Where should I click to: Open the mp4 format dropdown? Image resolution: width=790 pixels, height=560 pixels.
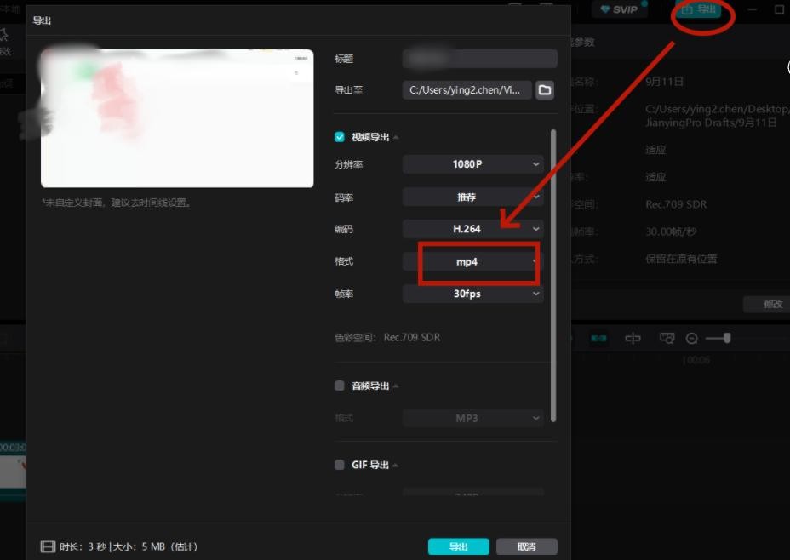[x=472, y=262]
